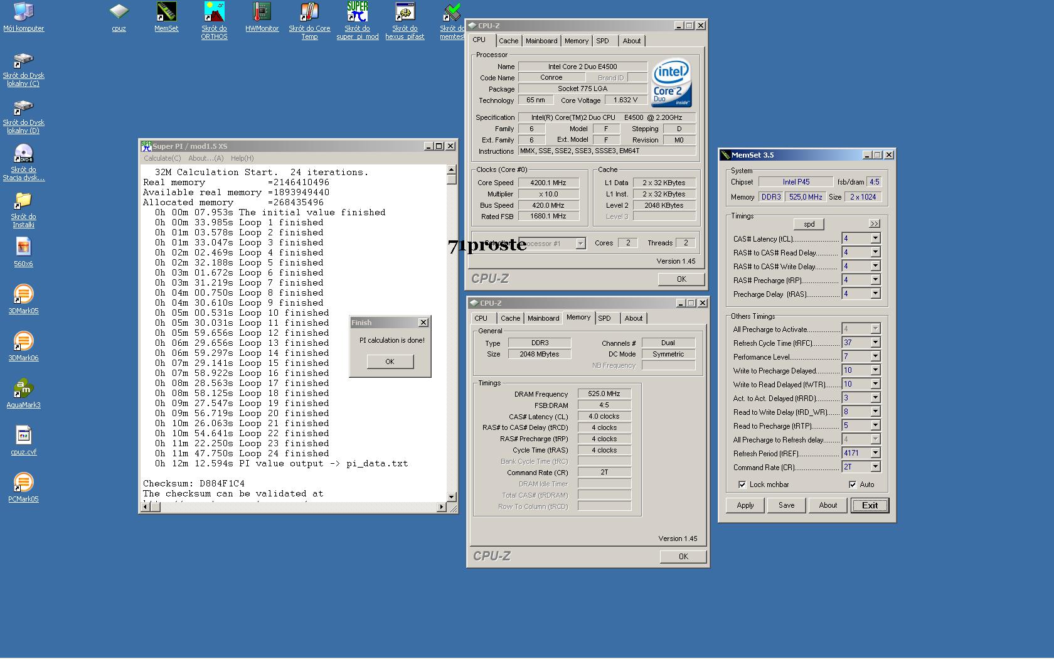Switch to Cache tab in top CPU-Z

509,41
